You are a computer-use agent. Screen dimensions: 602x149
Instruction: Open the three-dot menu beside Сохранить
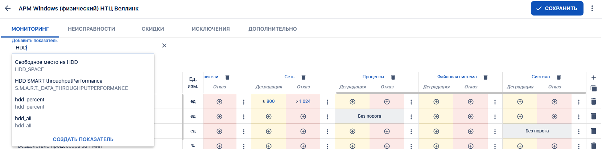(x=592, y=8)
